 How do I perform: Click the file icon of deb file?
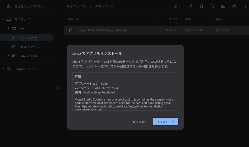click(x=71, y=30)
